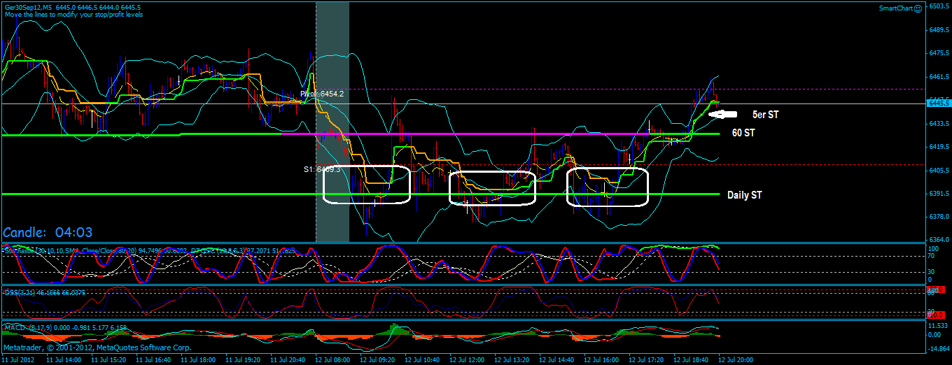The width and height of the screenshot is (952, 365).
Task: Select the teal shaded session band
Action: [332, 122]
